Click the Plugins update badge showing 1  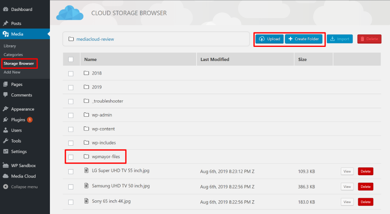[x=30, y=119]
